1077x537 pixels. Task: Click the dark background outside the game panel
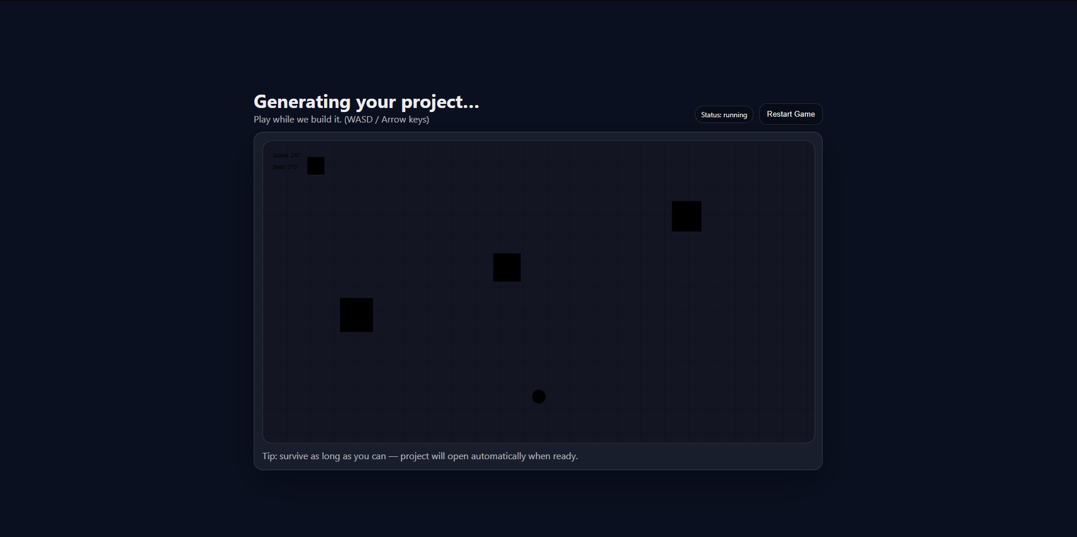[116, 290]
